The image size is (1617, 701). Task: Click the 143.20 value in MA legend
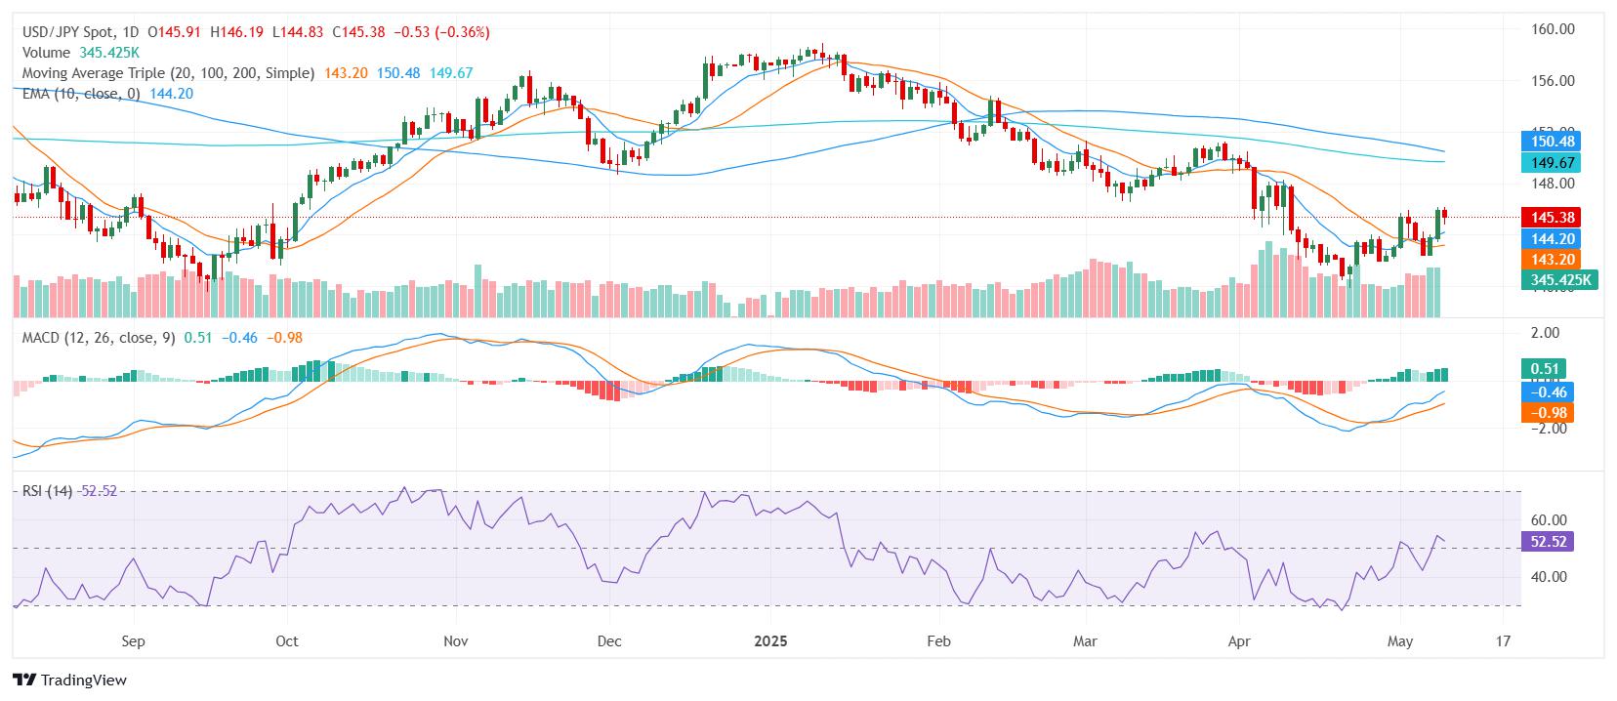coord(345,73)
